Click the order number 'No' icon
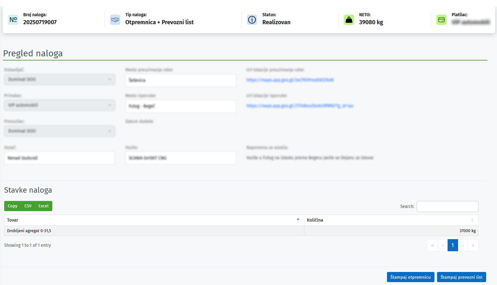Screen dimensions: 497x285 pos(13,20)
